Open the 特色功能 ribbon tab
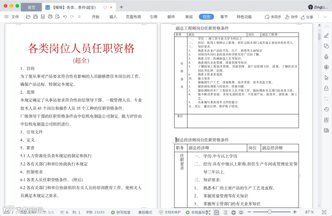 244,17
